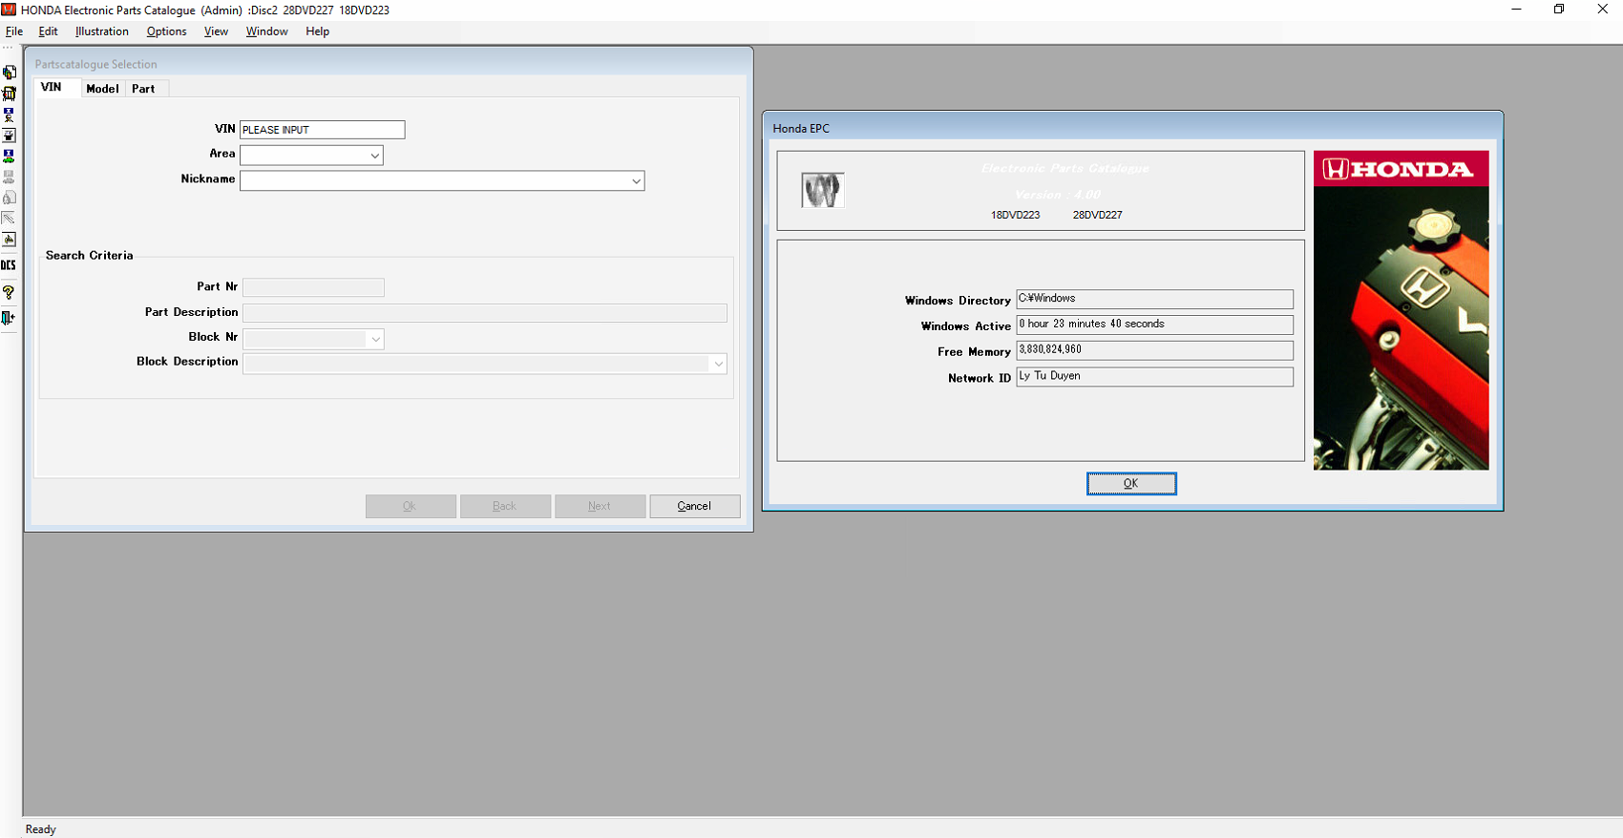Open the Nickname dropdown list
Screen dimensions: 1623x838
(x=636, y=181)
